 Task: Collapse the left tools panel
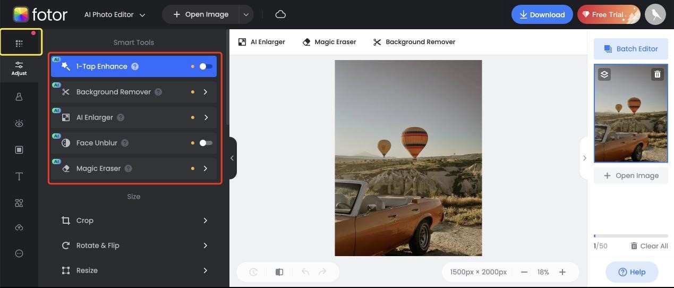click(x=232, y=158)
